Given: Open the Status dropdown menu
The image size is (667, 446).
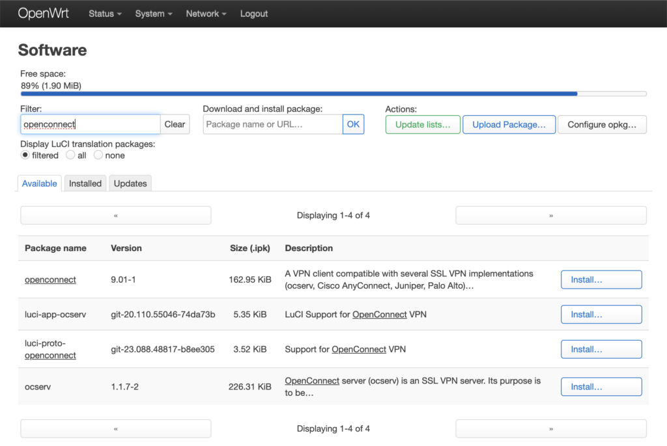Looking at the screenshot, I should tap(105, 14).
